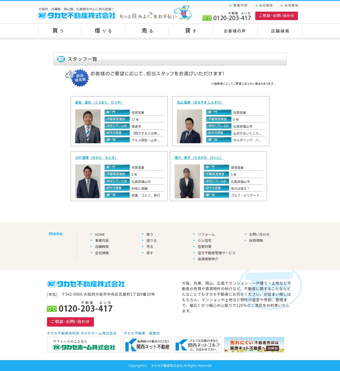The width and height of the screenshot is (340, 371).
Task: Click the 専門 label in 倉奥's card
Action: pos(117,112)
